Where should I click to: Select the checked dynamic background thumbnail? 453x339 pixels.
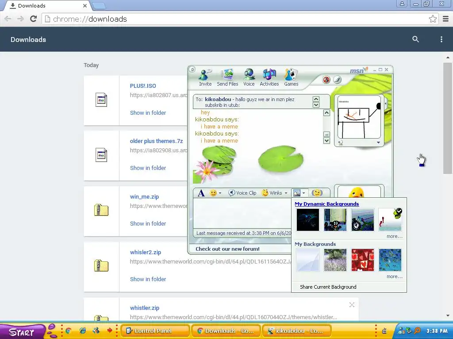pyautogui.click(x=390, y=220)
